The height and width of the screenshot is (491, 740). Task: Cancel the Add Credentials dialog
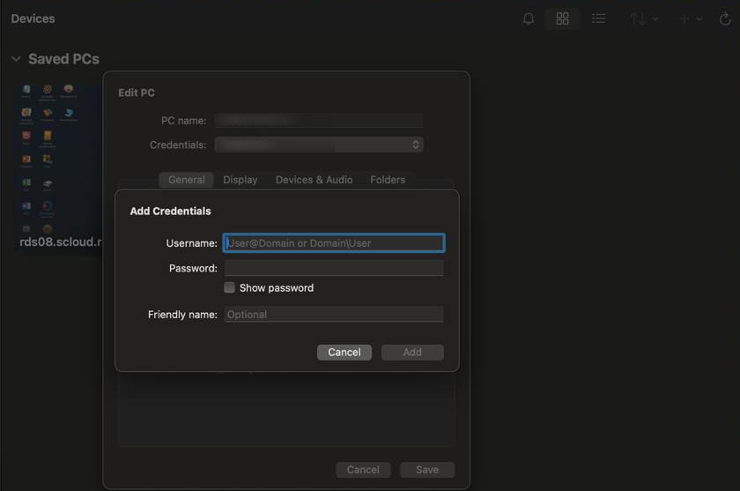click(344, 353)
